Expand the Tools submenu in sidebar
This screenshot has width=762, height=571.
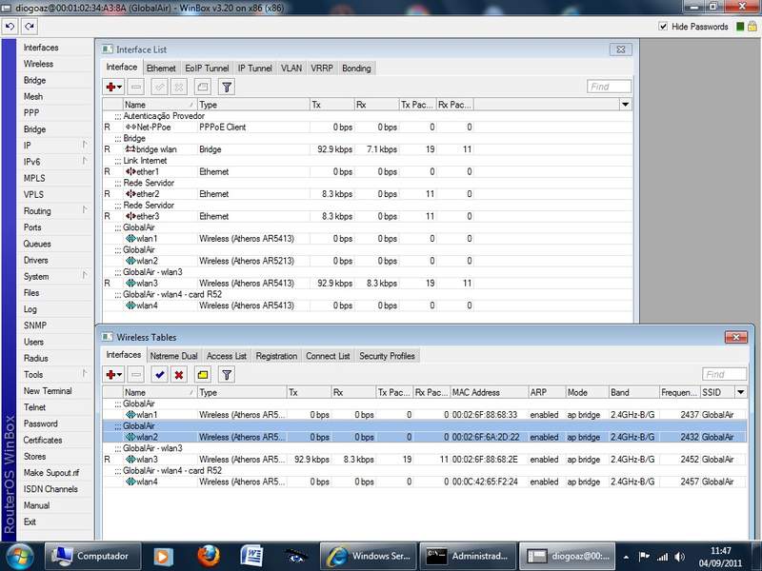point(85,374)
